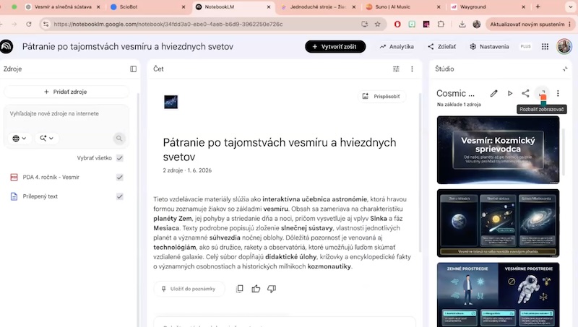Collapse the Zdroje sources panel

pyautogui.click(x=134, y=69)
